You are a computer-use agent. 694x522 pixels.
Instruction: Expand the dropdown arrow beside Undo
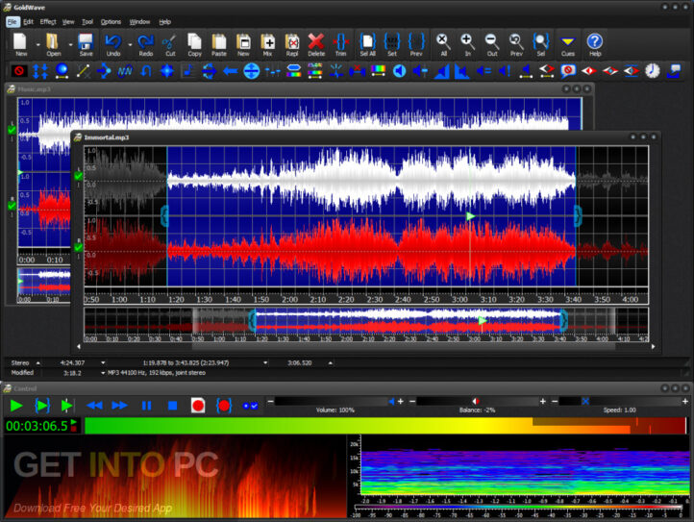click(130, 45)
